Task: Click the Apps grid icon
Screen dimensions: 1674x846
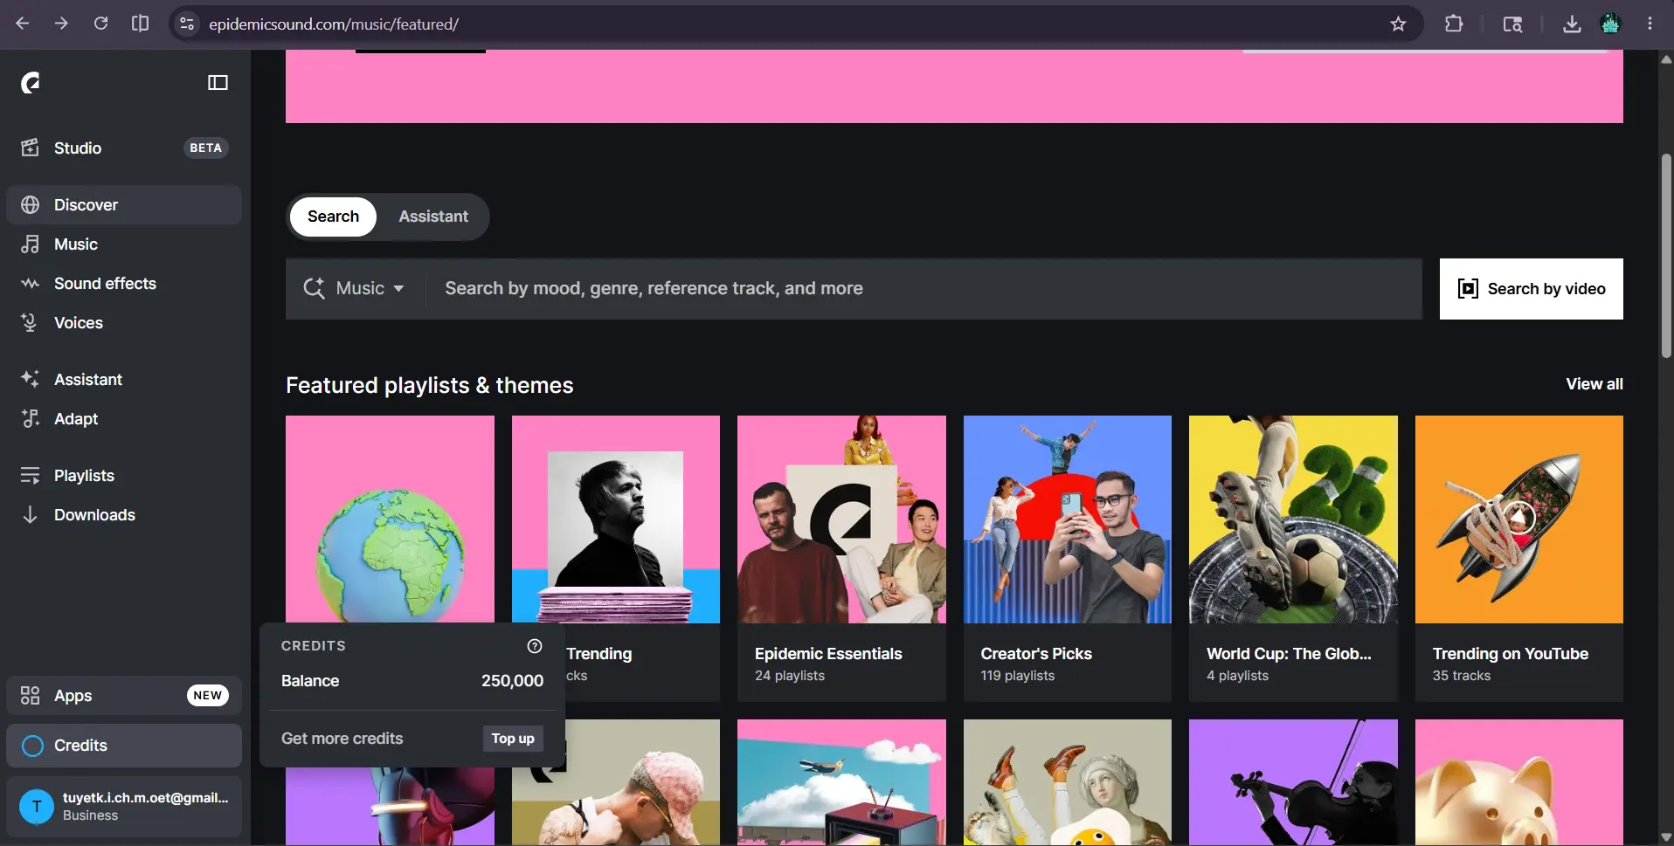Action: tap(30, 696)
